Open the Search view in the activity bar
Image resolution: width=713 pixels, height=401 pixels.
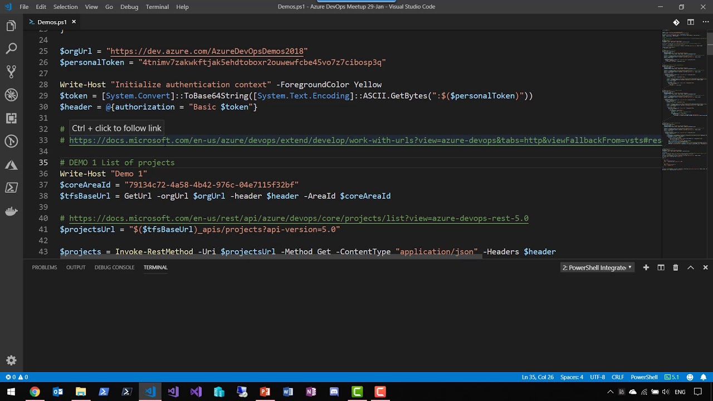tap(11, 49)
